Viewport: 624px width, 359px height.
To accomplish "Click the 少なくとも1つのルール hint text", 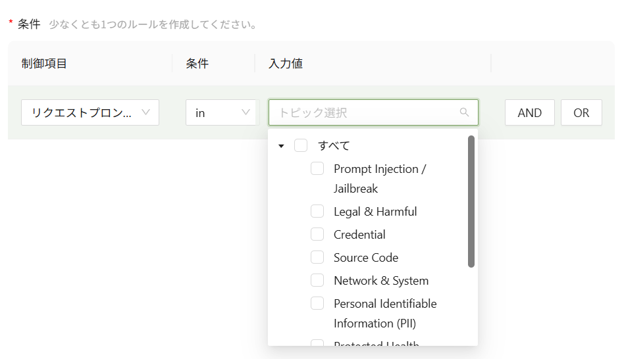I will click(153, 25).
